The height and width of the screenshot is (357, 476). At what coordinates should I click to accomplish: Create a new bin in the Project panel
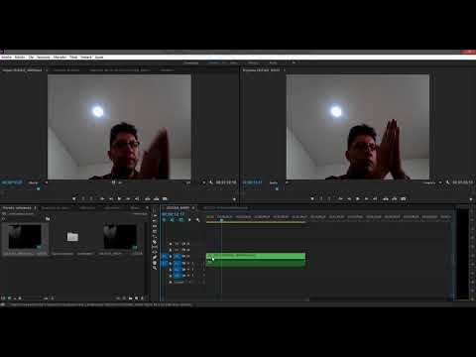(x=131, y=298)
